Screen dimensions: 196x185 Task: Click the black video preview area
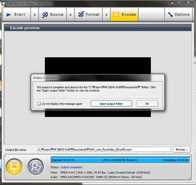coord(98,65)
